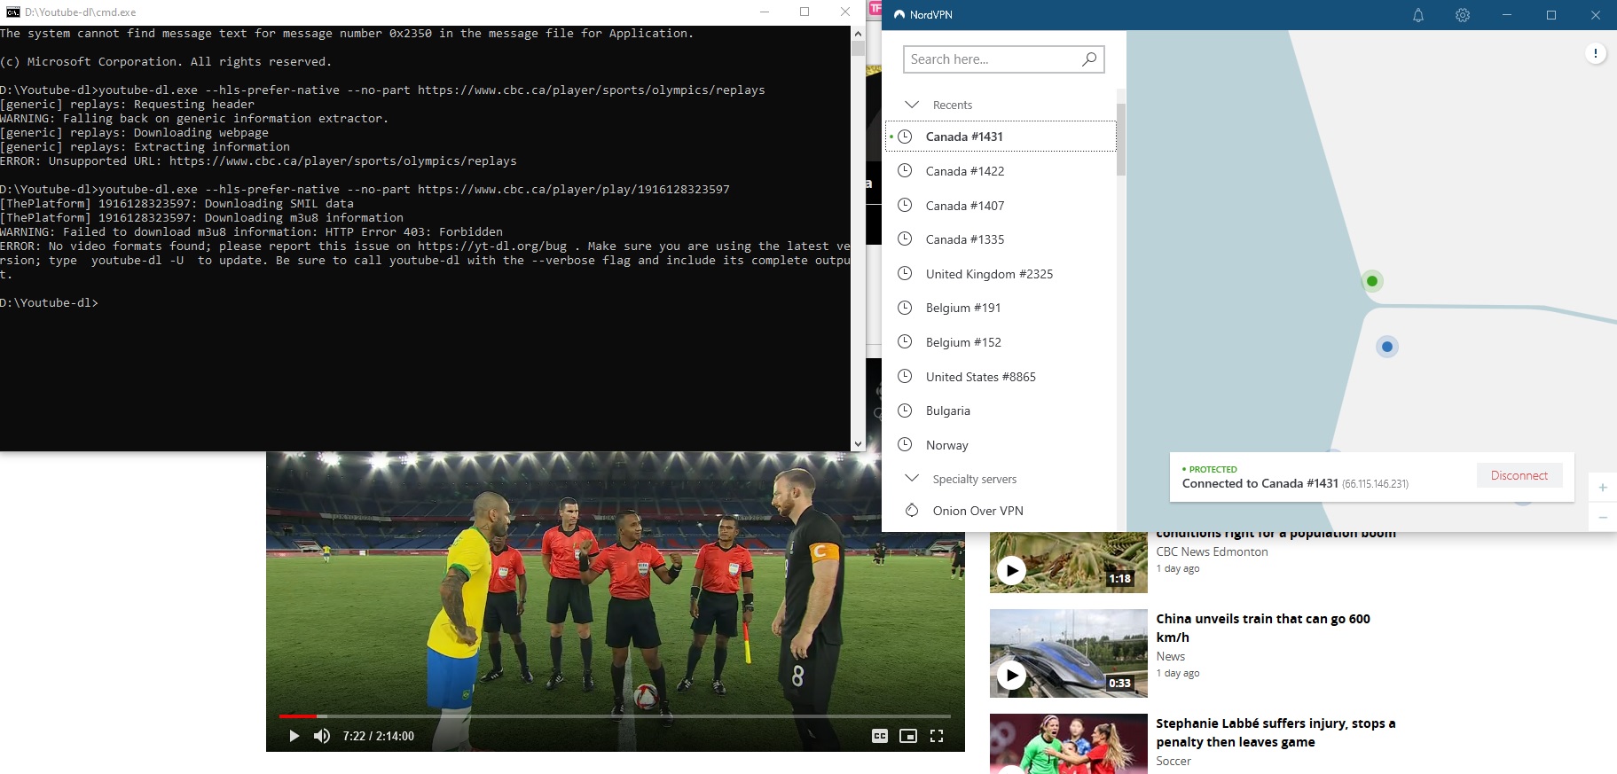Open NordVPN notifications bell

1418,15
